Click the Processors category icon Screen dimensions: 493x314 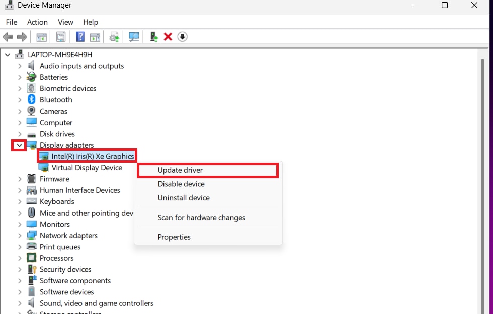31,258
